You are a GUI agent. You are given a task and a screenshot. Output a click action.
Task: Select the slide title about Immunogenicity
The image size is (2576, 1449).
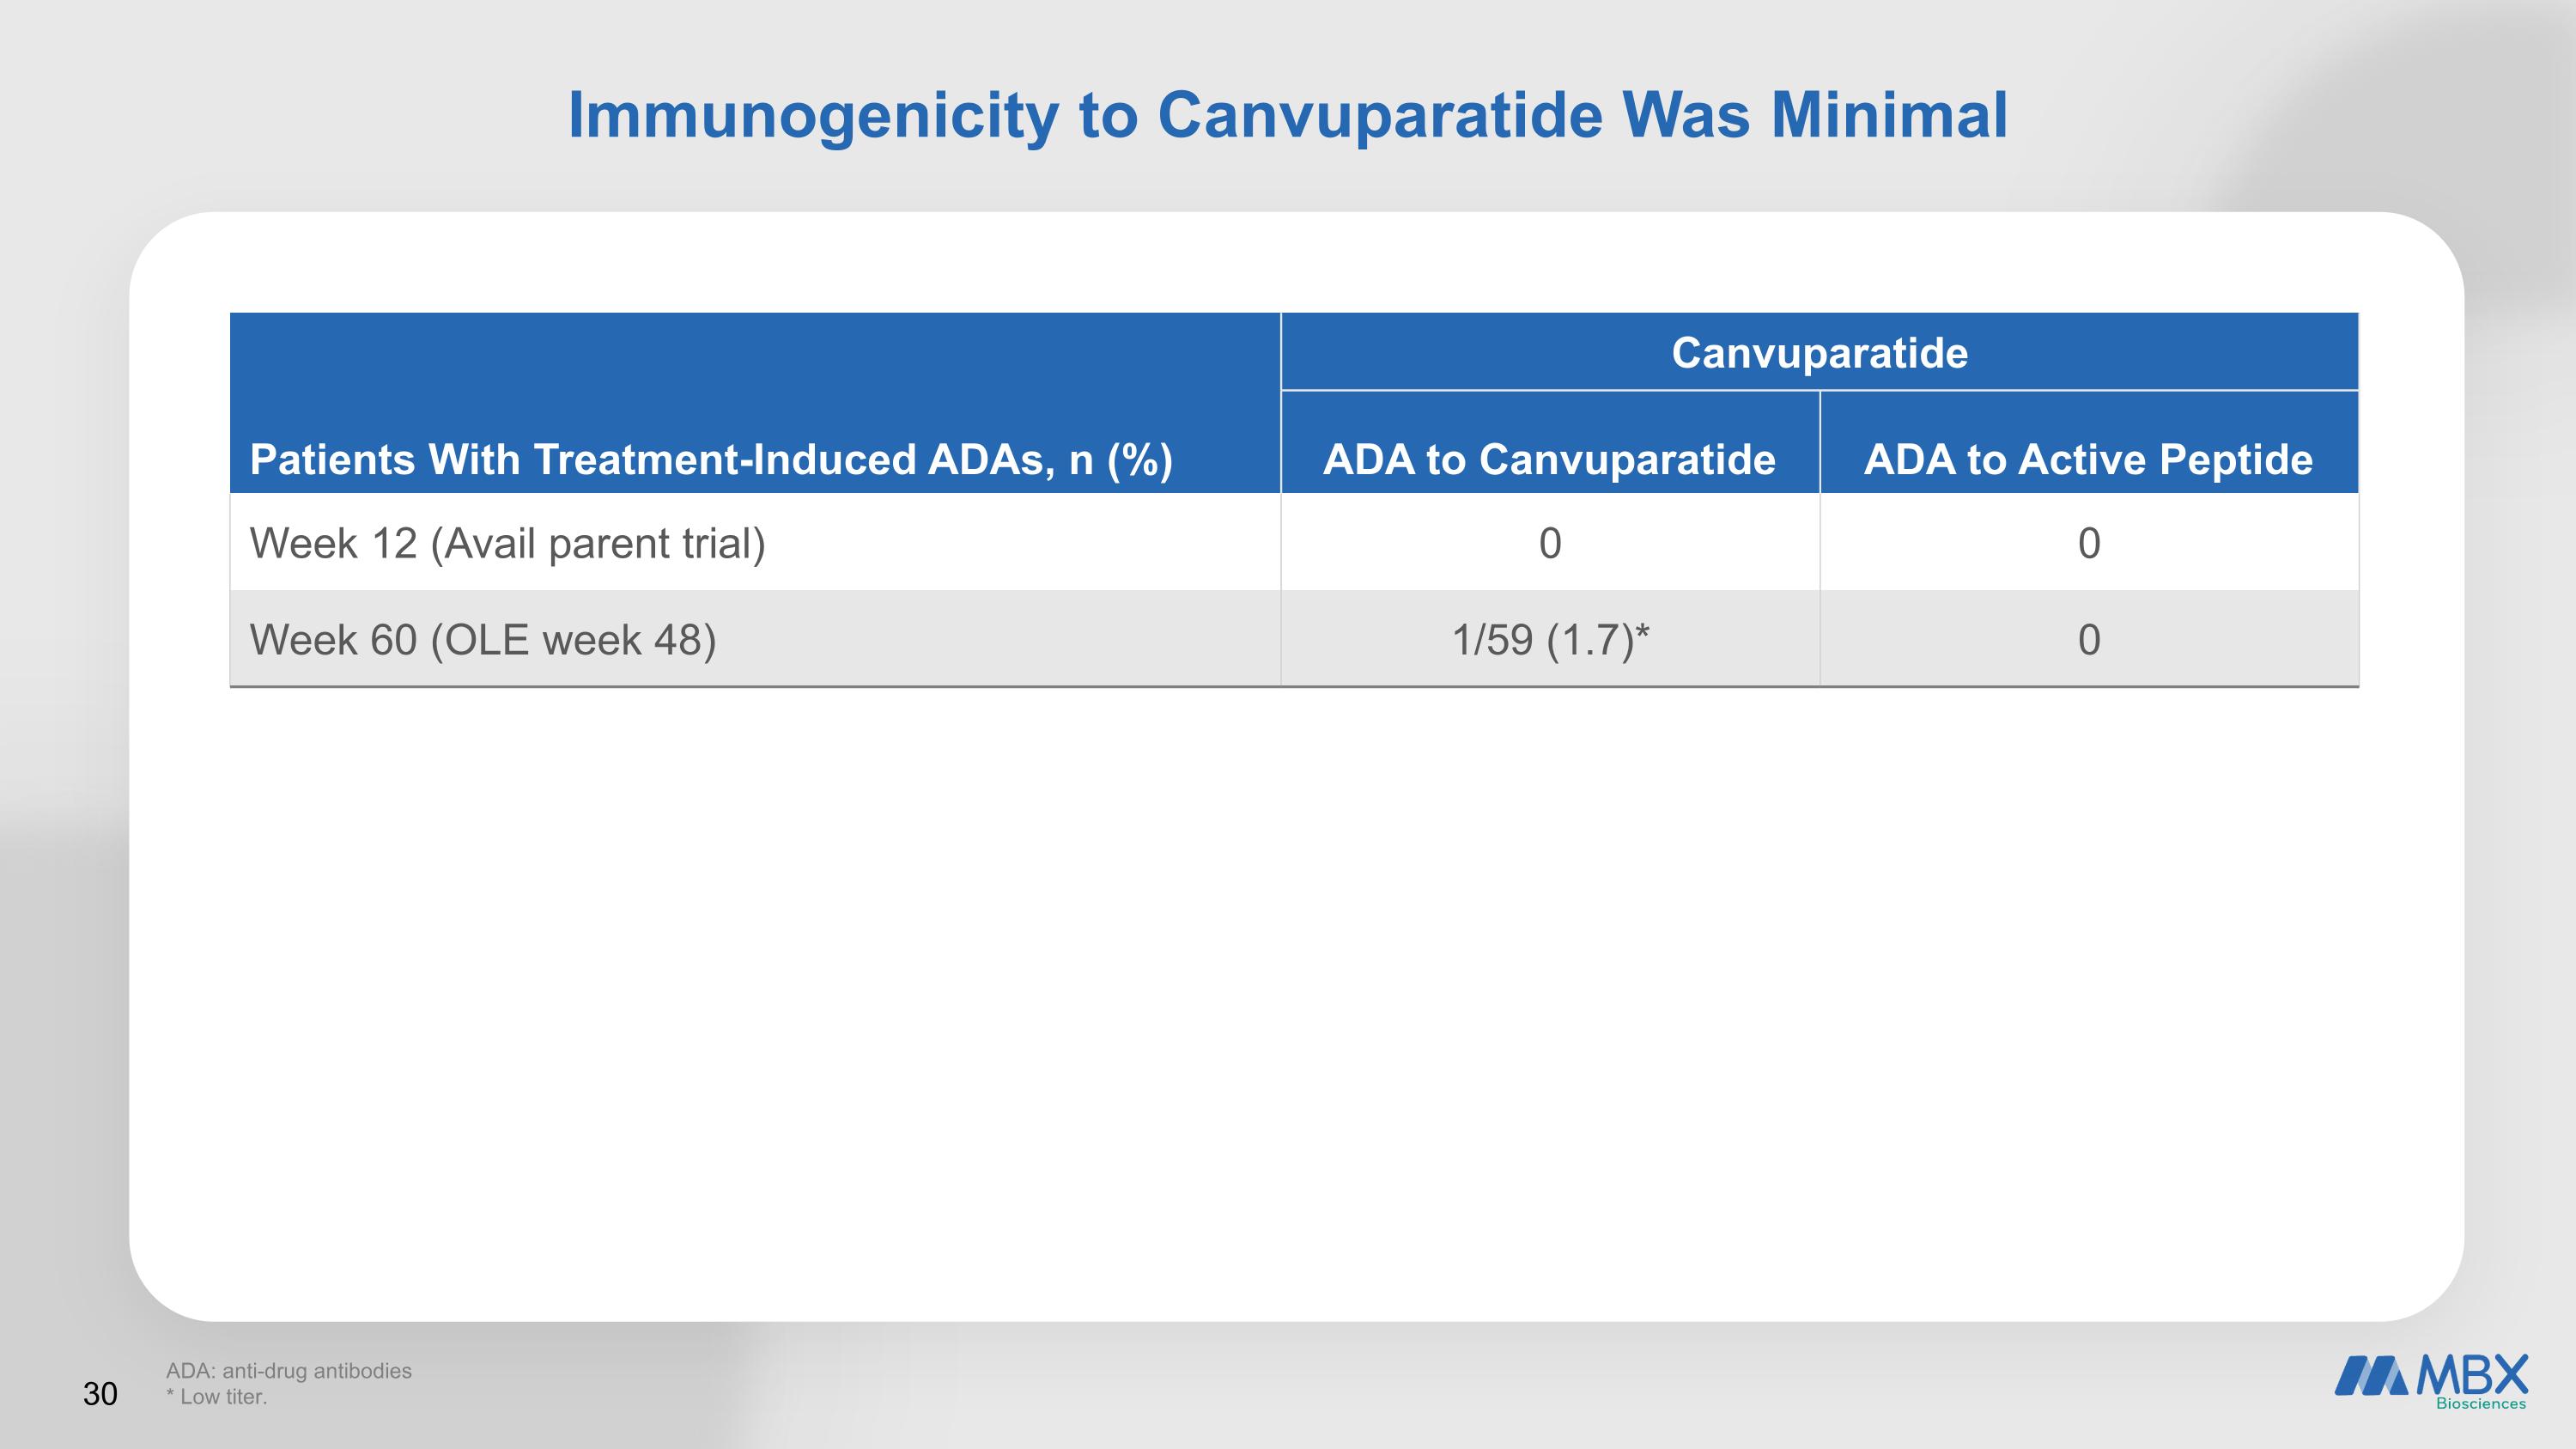(1288, 116)
